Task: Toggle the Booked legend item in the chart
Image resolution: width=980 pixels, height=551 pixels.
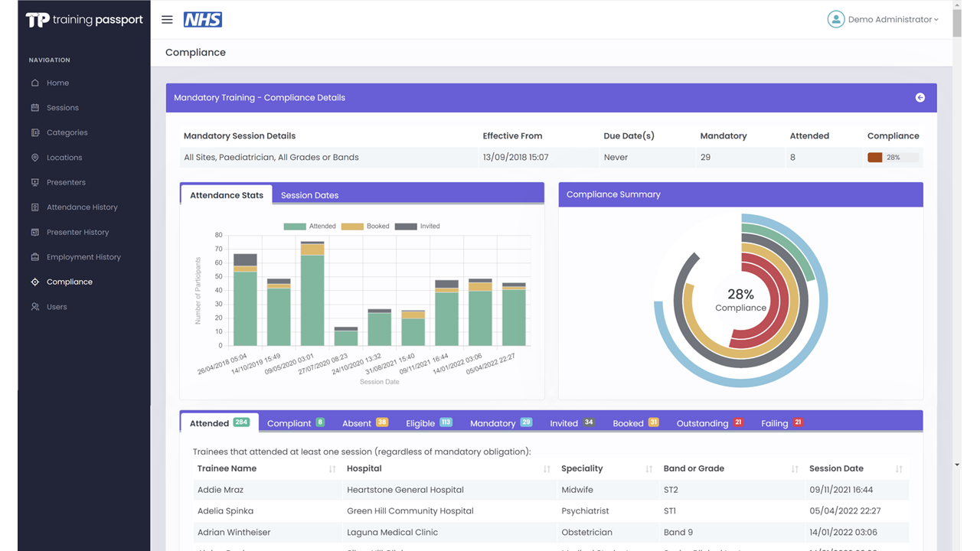Action: (x=365, y=227)
